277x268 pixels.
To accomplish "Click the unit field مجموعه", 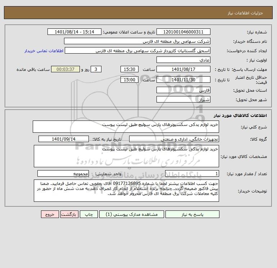I will (x=63, y=174).
